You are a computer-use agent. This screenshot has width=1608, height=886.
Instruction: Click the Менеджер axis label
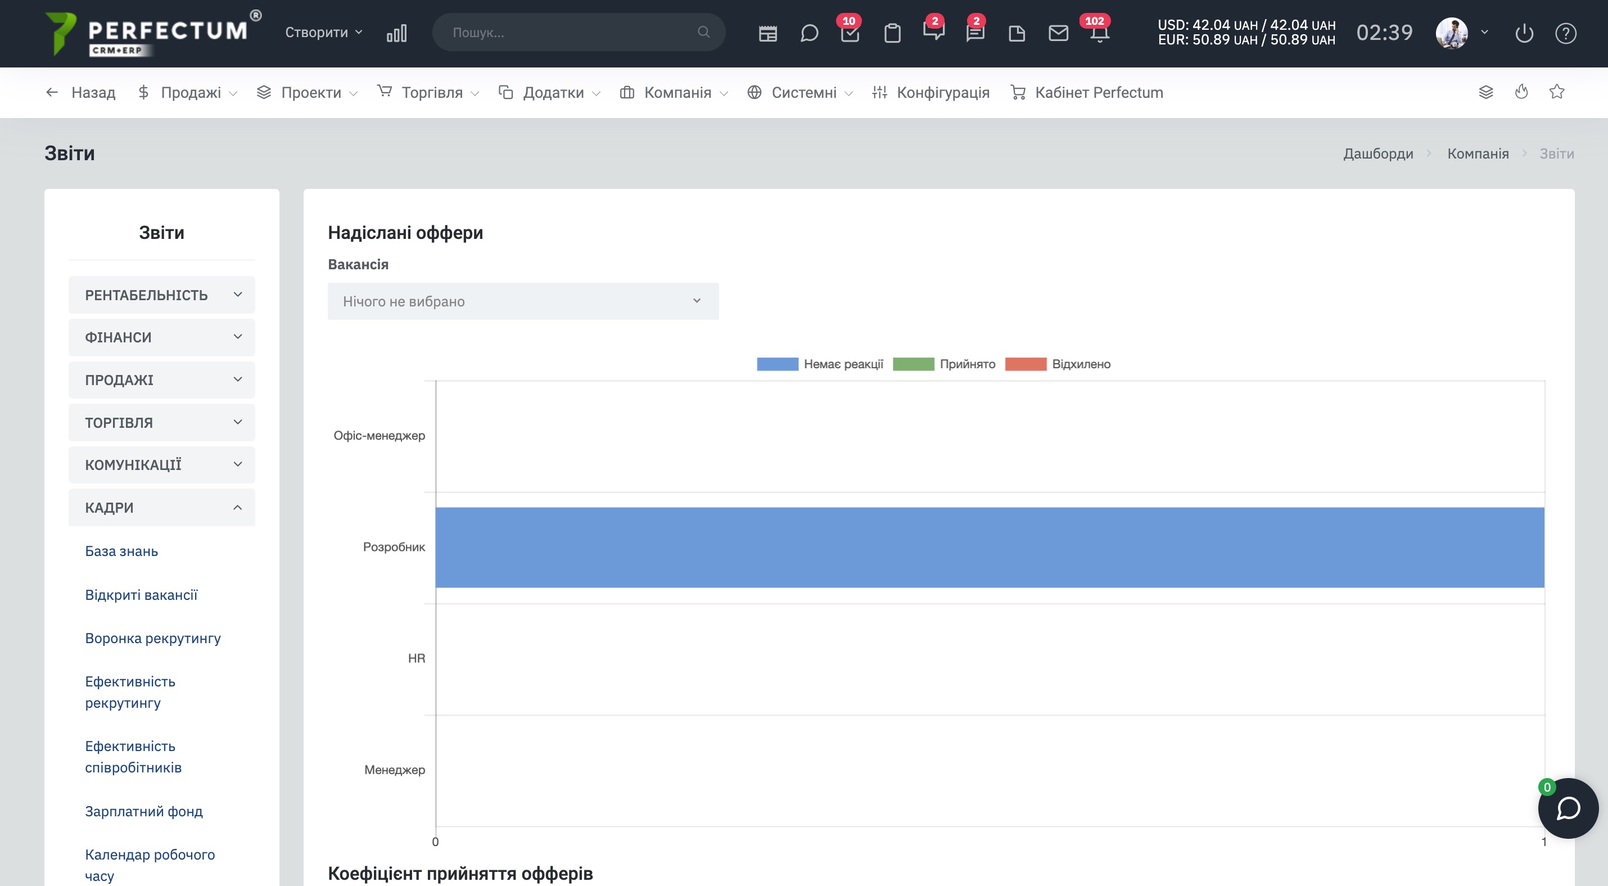pos(395,770)
